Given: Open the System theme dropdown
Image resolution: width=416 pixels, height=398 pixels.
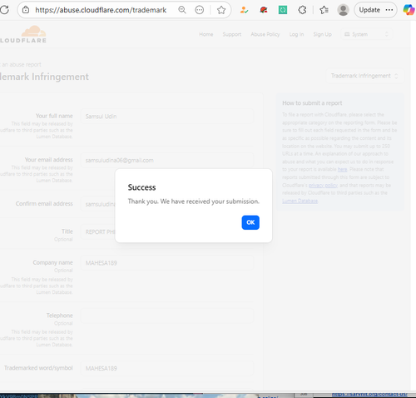Looking at the screenshot, I should tap(366, 34).
